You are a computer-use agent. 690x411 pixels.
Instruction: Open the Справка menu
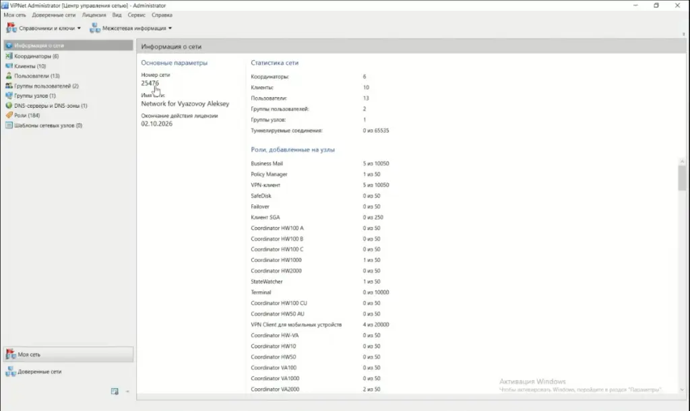point(162,15)
